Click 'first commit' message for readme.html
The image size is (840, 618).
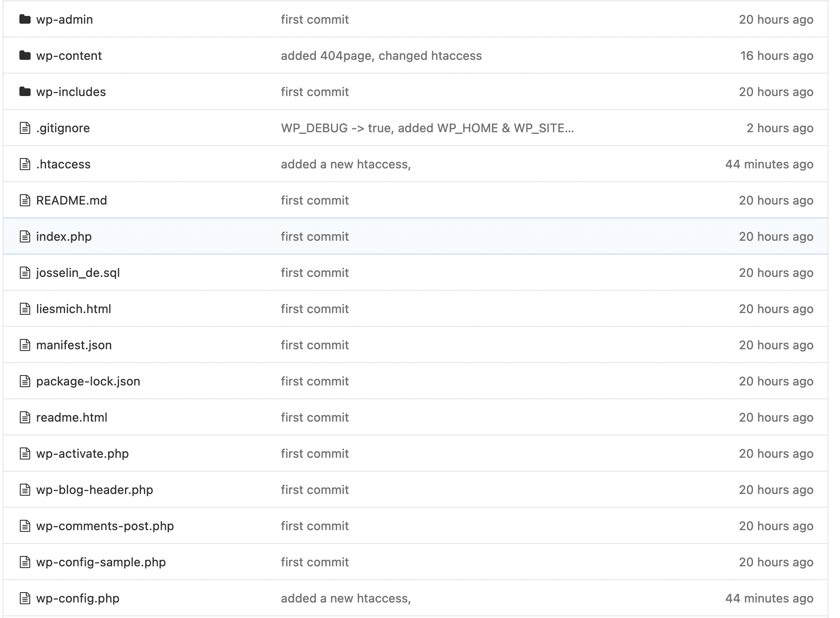(x=315, y=418)
